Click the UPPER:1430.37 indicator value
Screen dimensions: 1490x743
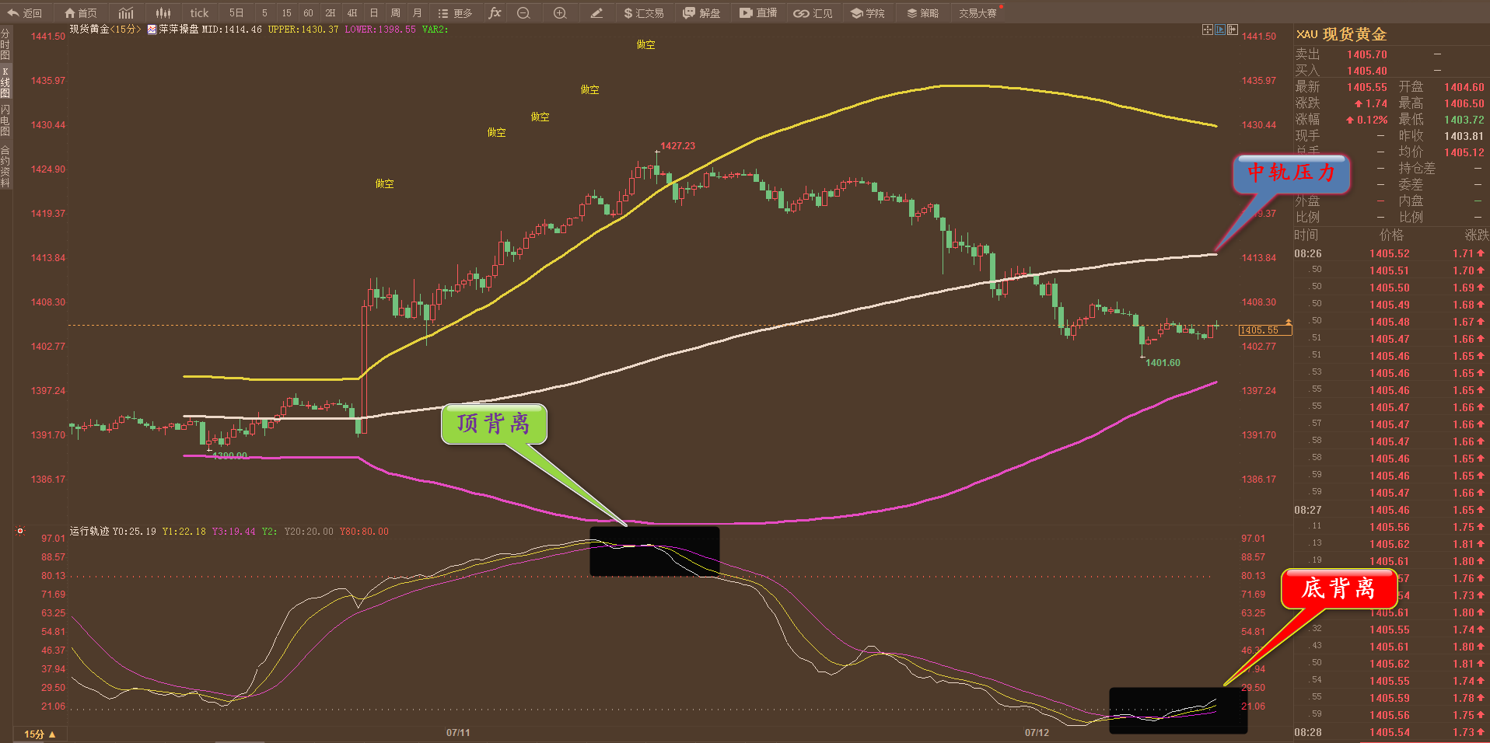click(303, 30)
